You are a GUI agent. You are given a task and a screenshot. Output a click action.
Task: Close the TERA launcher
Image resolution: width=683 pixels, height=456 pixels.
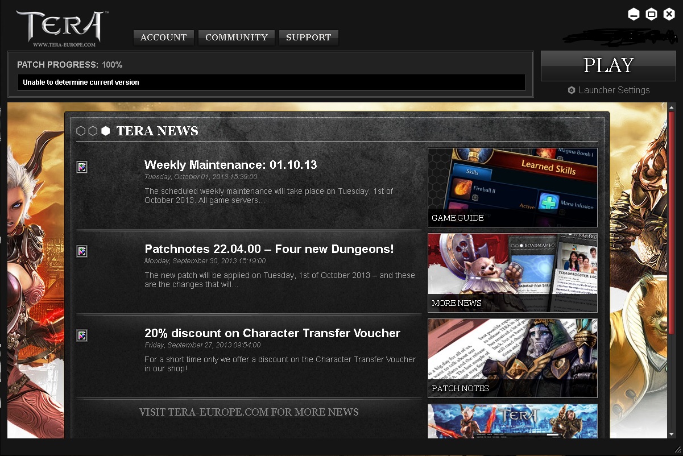click(669, 14)
